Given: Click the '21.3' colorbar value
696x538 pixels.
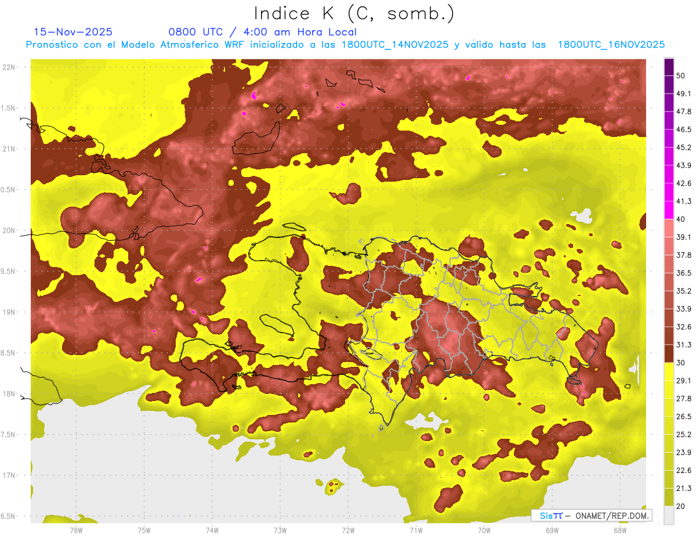Looking at the screenshot, I should click(x=684, y=488).
